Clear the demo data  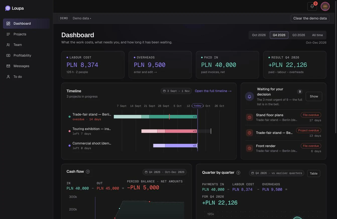coord(310,18)
